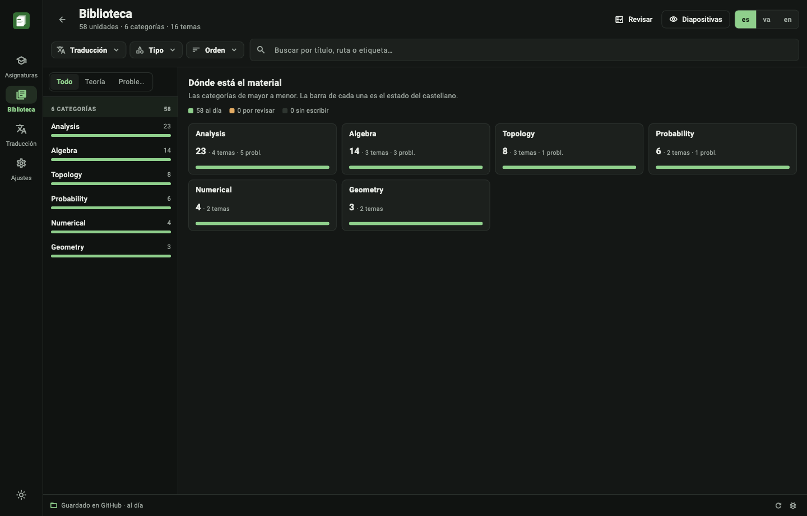This screenshot has width=807, height=516.
Task: Open Traducción in the sidebar
Action: 21,135
